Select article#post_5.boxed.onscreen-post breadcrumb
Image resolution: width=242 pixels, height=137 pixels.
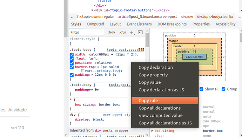(148, 17)
